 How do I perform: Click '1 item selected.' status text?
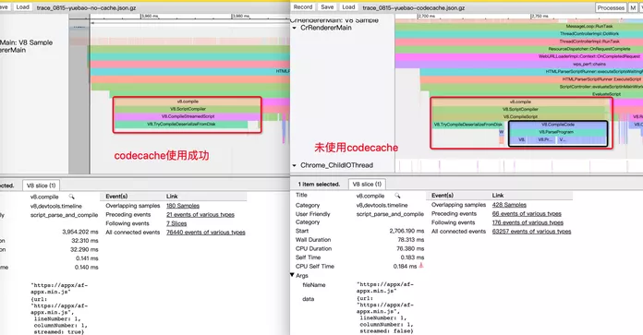[319, 185]
